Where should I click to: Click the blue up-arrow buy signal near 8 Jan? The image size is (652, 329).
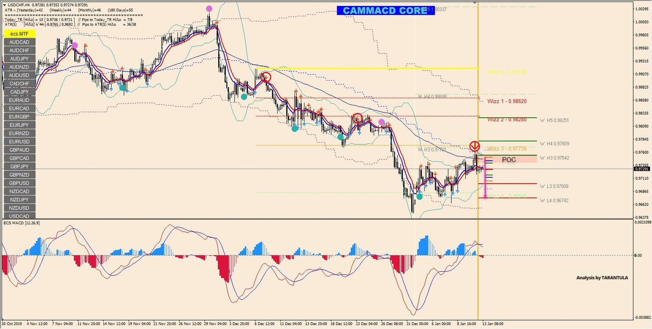click(458, 192)
